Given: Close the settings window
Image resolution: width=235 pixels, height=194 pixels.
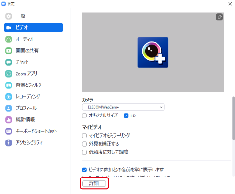Looking at the screenshot, I should coord(230,4).
